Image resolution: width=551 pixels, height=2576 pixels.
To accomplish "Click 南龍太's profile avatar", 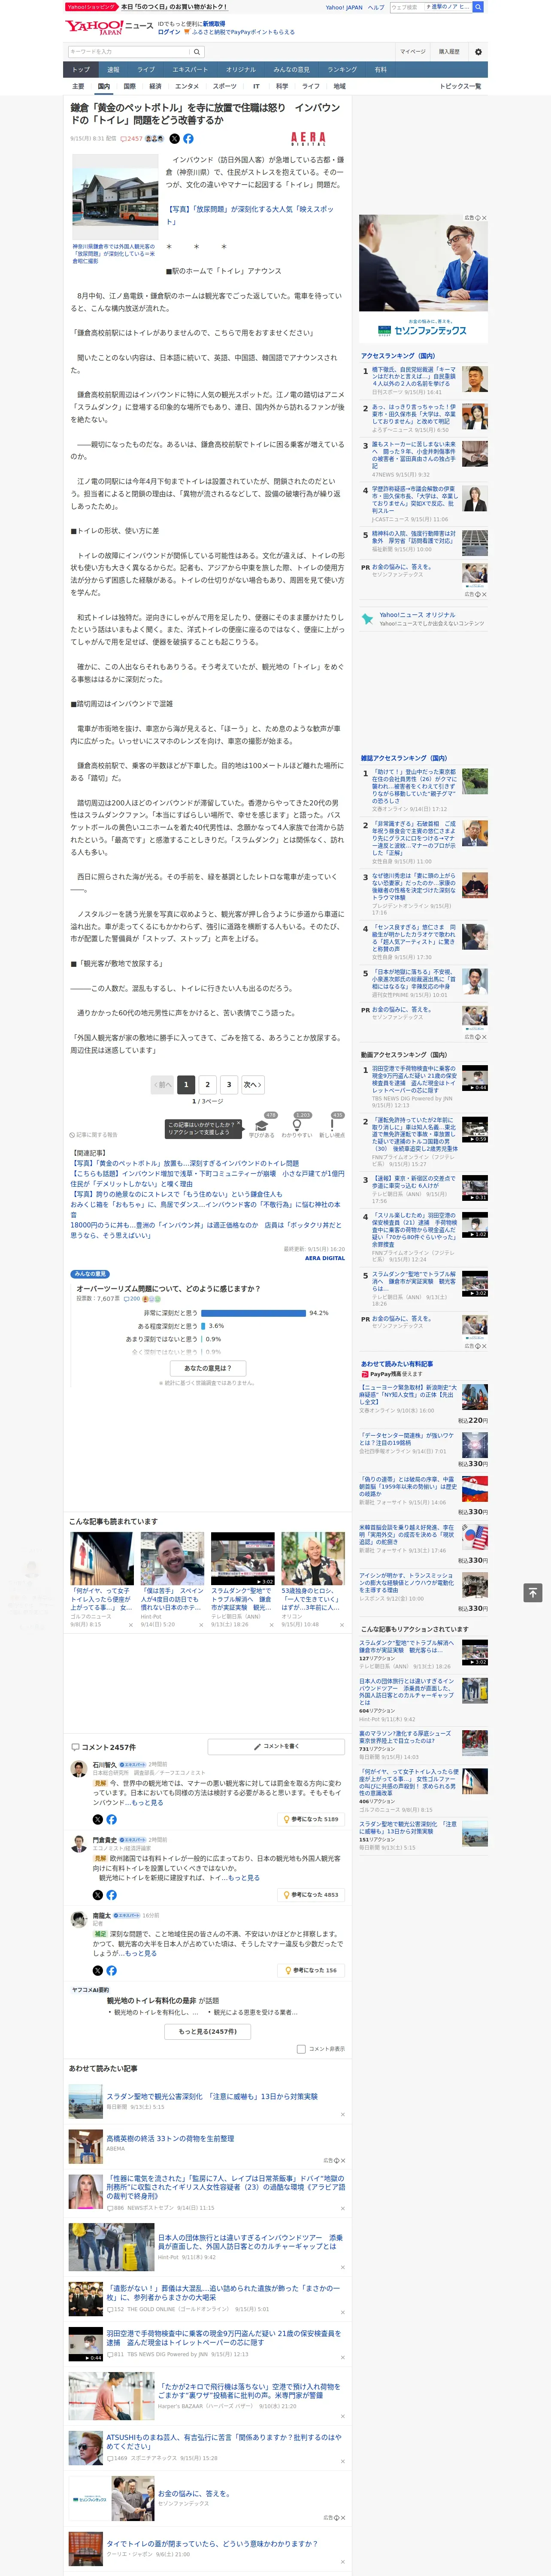I will coord(78,1919).
